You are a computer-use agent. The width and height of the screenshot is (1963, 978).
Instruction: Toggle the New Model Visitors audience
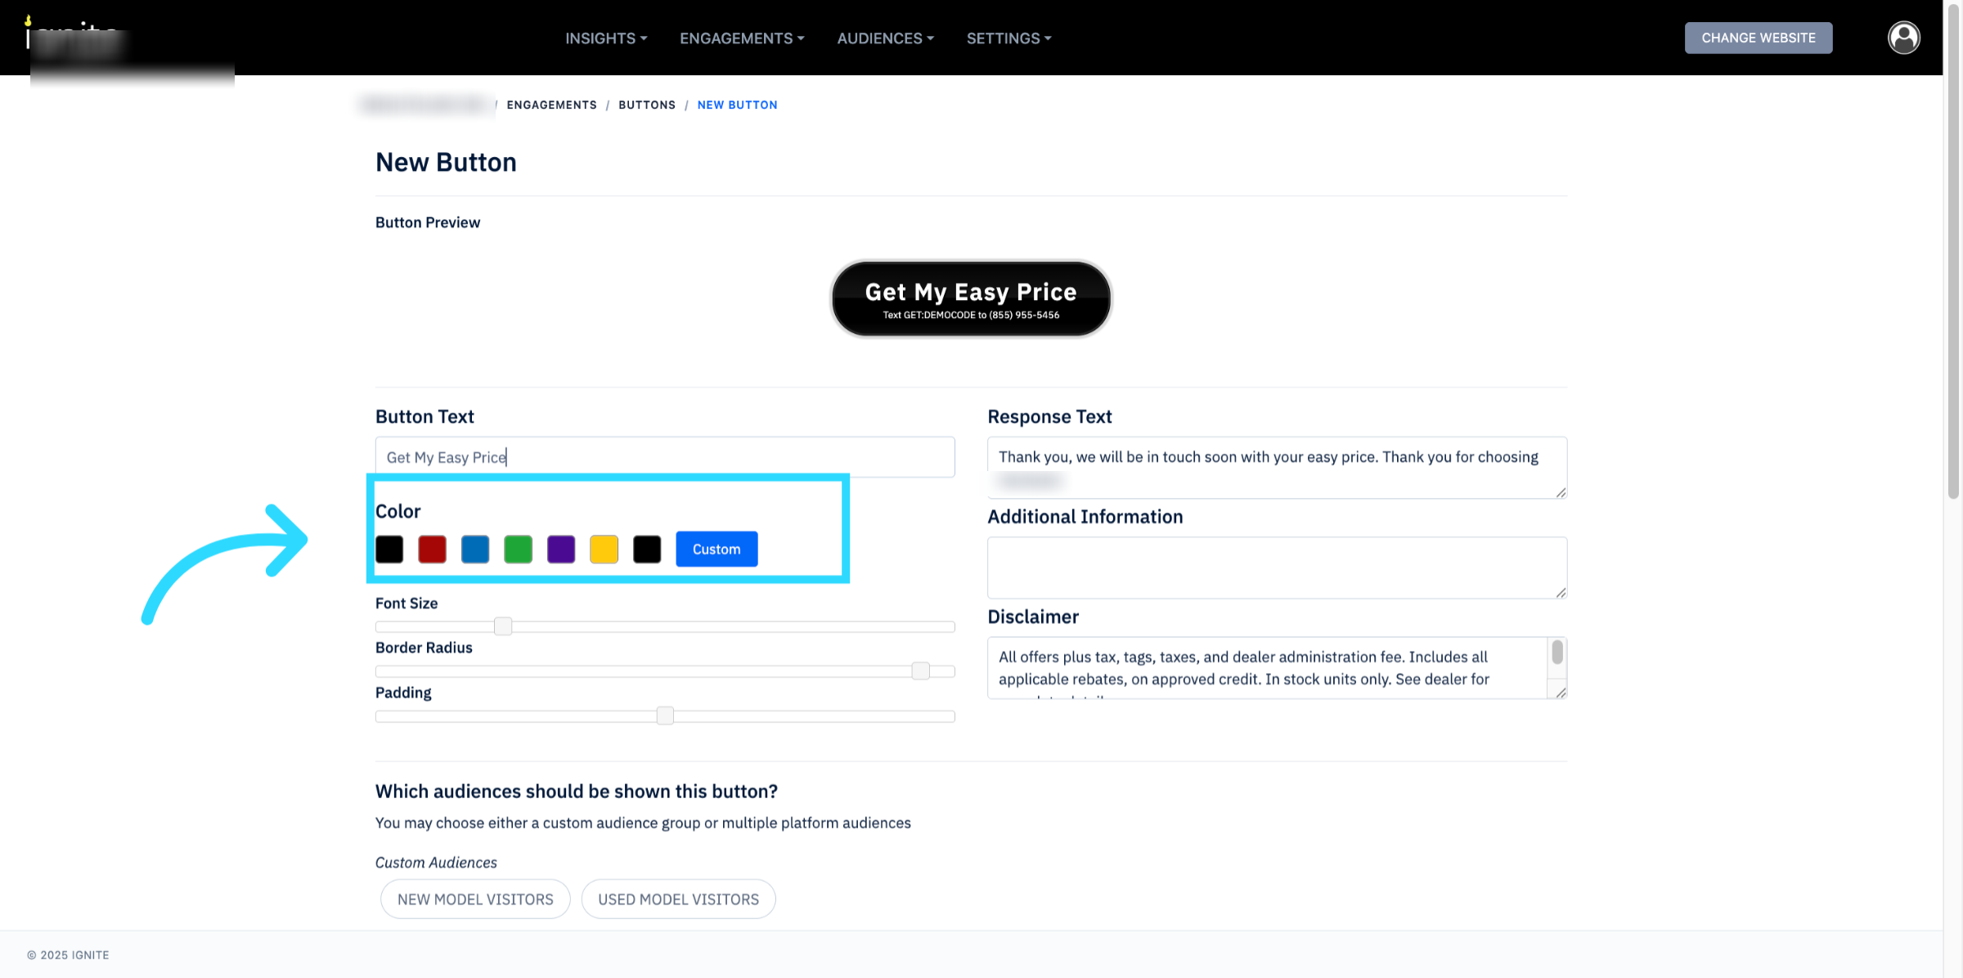(x=475, y=899)
